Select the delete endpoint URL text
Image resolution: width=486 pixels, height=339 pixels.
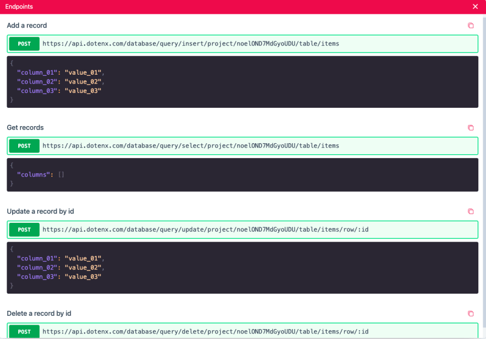pyautogui.click(x=205, y=332)
